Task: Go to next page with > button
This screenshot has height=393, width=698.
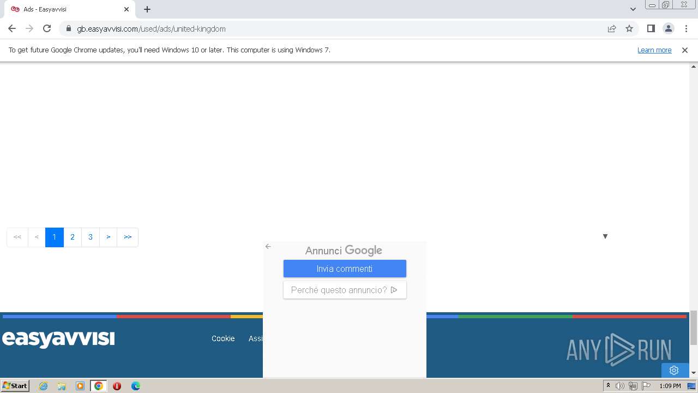Action: (x=109, y=237)
